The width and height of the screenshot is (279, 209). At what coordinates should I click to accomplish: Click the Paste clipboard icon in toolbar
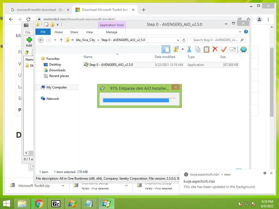[x=207, y=50]
